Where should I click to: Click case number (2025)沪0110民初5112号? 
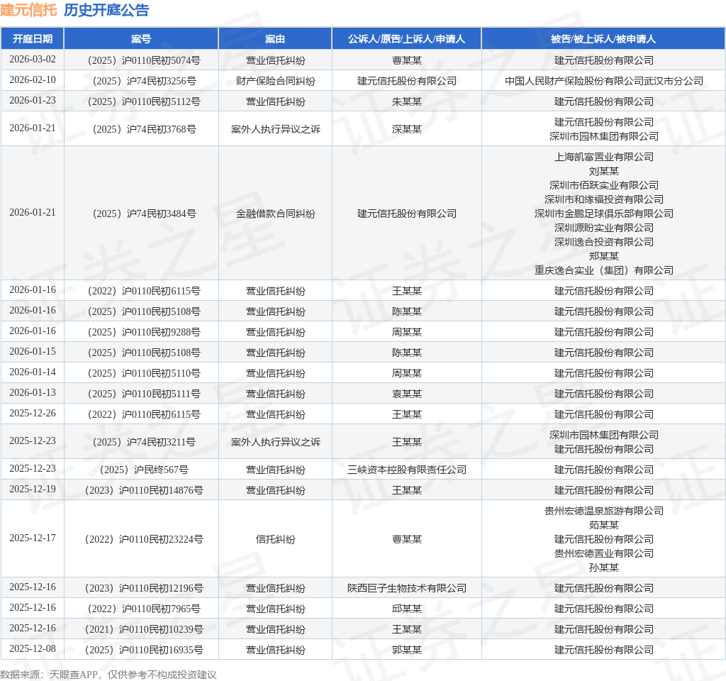coord(143,101)
